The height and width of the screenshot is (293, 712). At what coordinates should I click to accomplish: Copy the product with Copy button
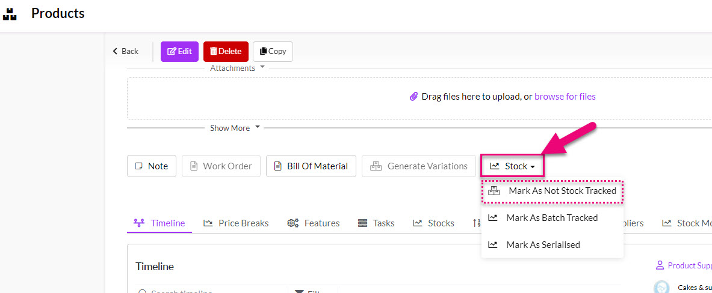[273, 52]
